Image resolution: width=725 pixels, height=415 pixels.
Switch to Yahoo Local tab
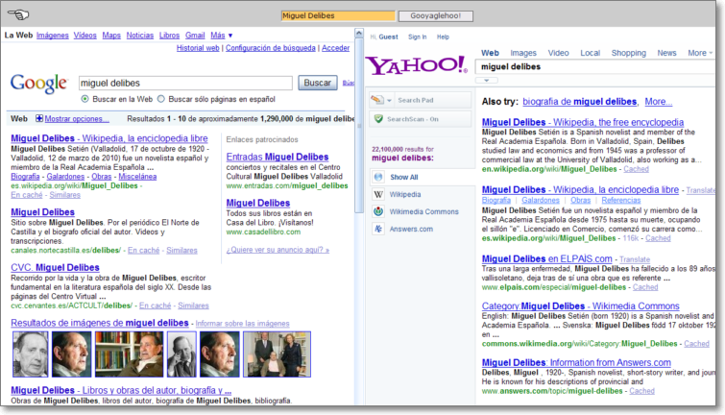591,53
